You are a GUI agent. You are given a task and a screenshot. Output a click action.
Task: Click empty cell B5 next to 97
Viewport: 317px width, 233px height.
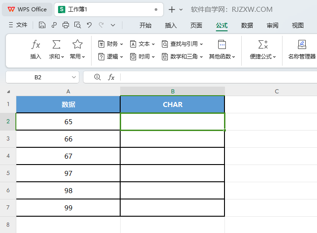click(x=172, y=173)
